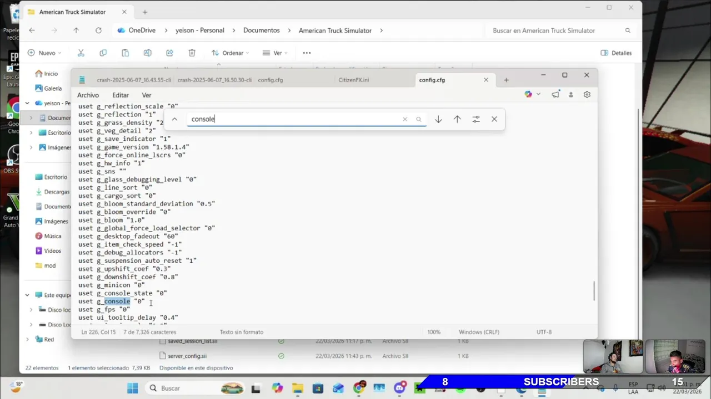The image size is (711, 399).
Task: Click the 100% zoom status bar entry
Action: pyautogui.click(x=434, y=332)
